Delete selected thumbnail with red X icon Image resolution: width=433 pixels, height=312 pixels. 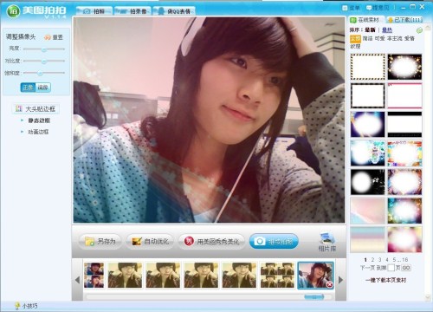[329, 285]
